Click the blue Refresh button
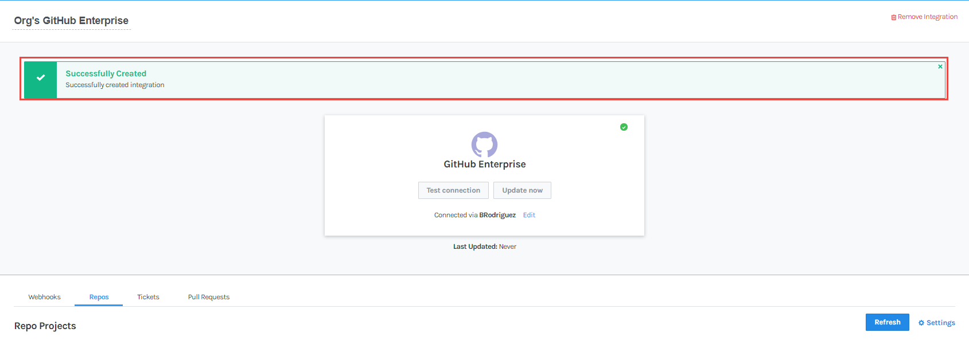The height and width of the screenshot is (344, 969). coord(887,322)
